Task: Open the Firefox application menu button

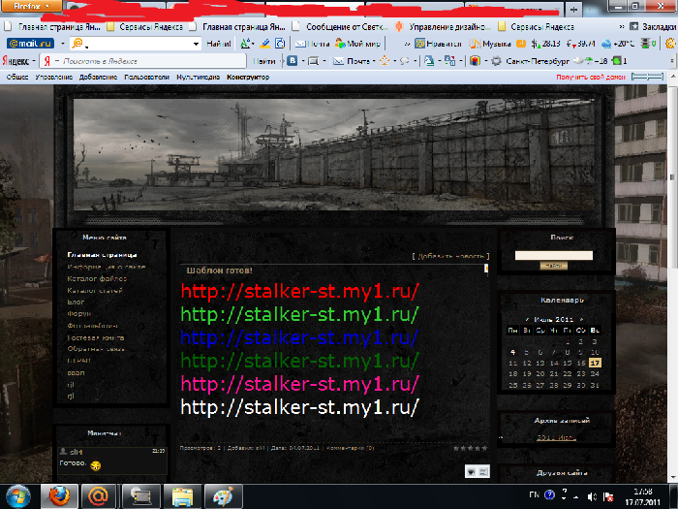Action: click(x=31, y=6)
